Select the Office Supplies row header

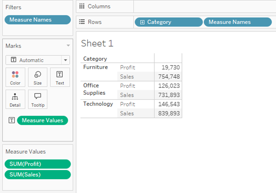(x=94, y=89)
